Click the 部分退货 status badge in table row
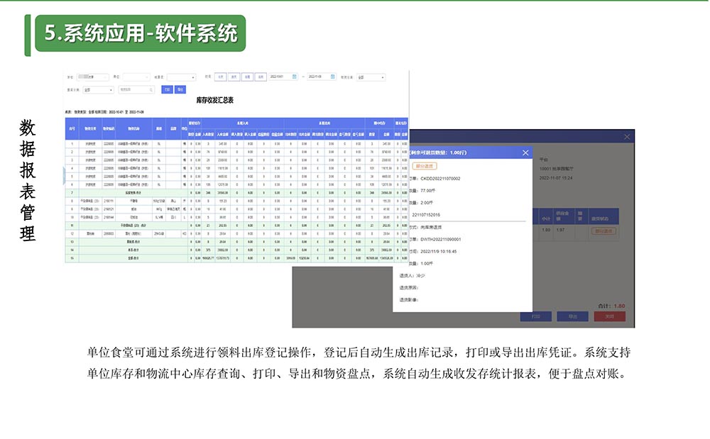The height and width of the screenshot is (439, 710). click(x=603, y=230)
